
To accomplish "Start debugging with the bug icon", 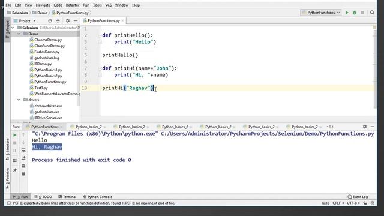I will (355, 13).
